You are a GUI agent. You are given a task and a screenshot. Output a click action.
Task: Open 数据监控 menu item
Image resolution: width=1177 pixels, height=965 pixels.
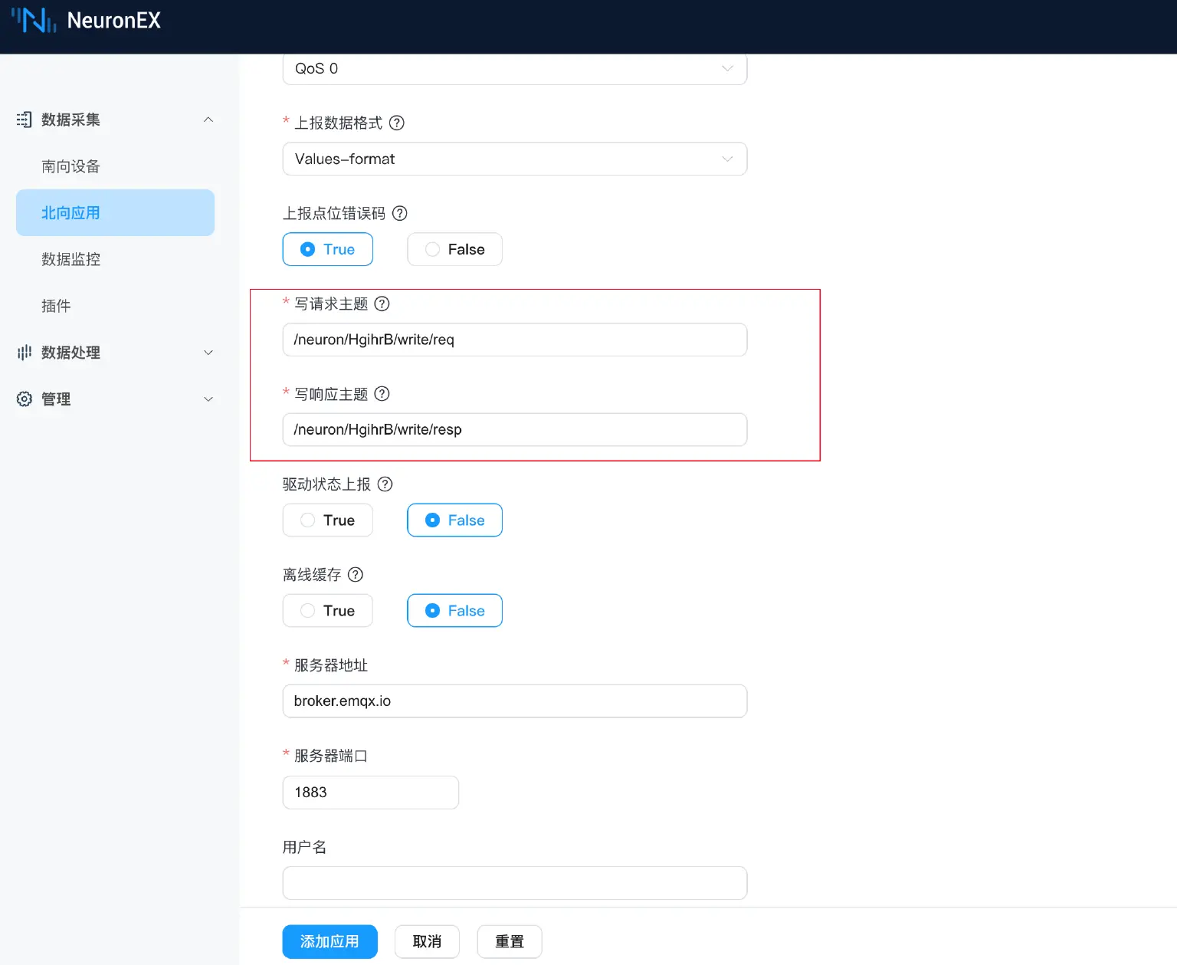pyautogui.click(x=70, y=259)
